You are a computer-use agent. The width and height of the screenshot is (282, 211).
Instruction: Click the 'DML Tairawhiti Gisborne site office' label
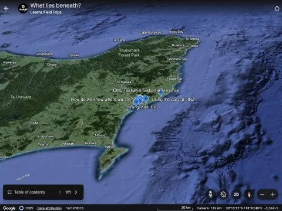click(146, 90)
